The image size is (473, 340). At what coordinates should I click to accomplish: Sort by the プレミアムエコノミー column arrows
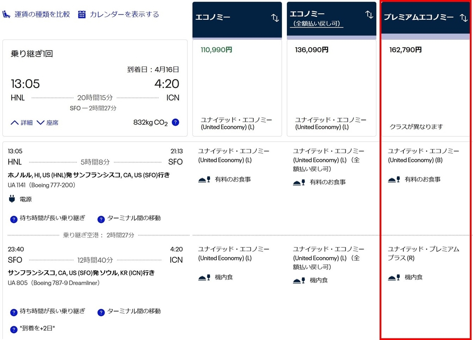pyautogui.click(x=464, y=17)
